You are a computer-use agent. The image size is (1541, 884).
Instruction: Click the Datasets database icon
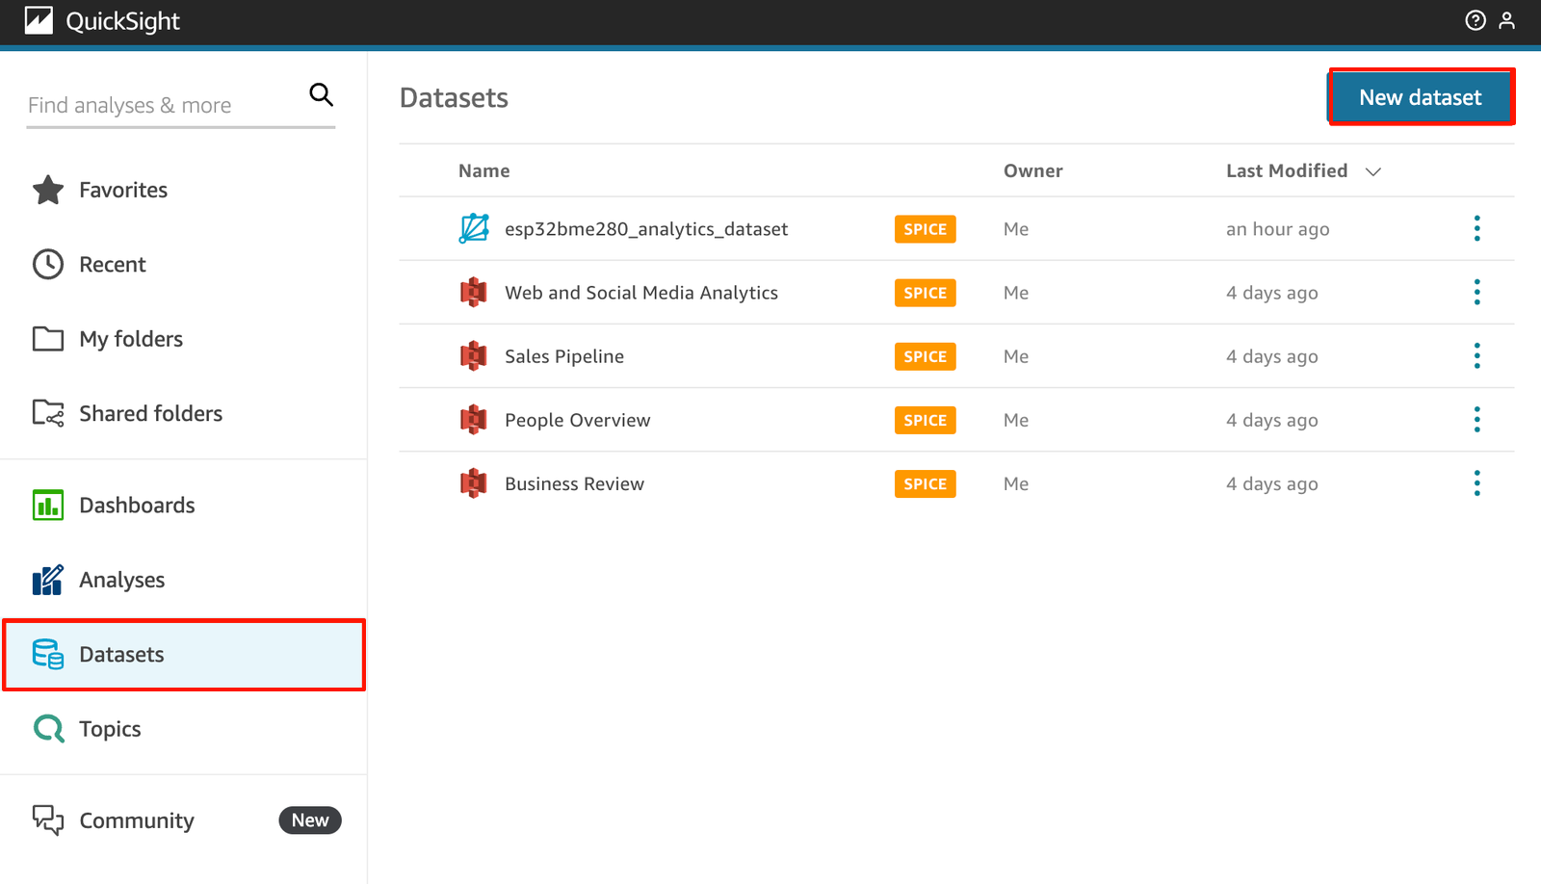pyautogui.click(x=48, y=654)
